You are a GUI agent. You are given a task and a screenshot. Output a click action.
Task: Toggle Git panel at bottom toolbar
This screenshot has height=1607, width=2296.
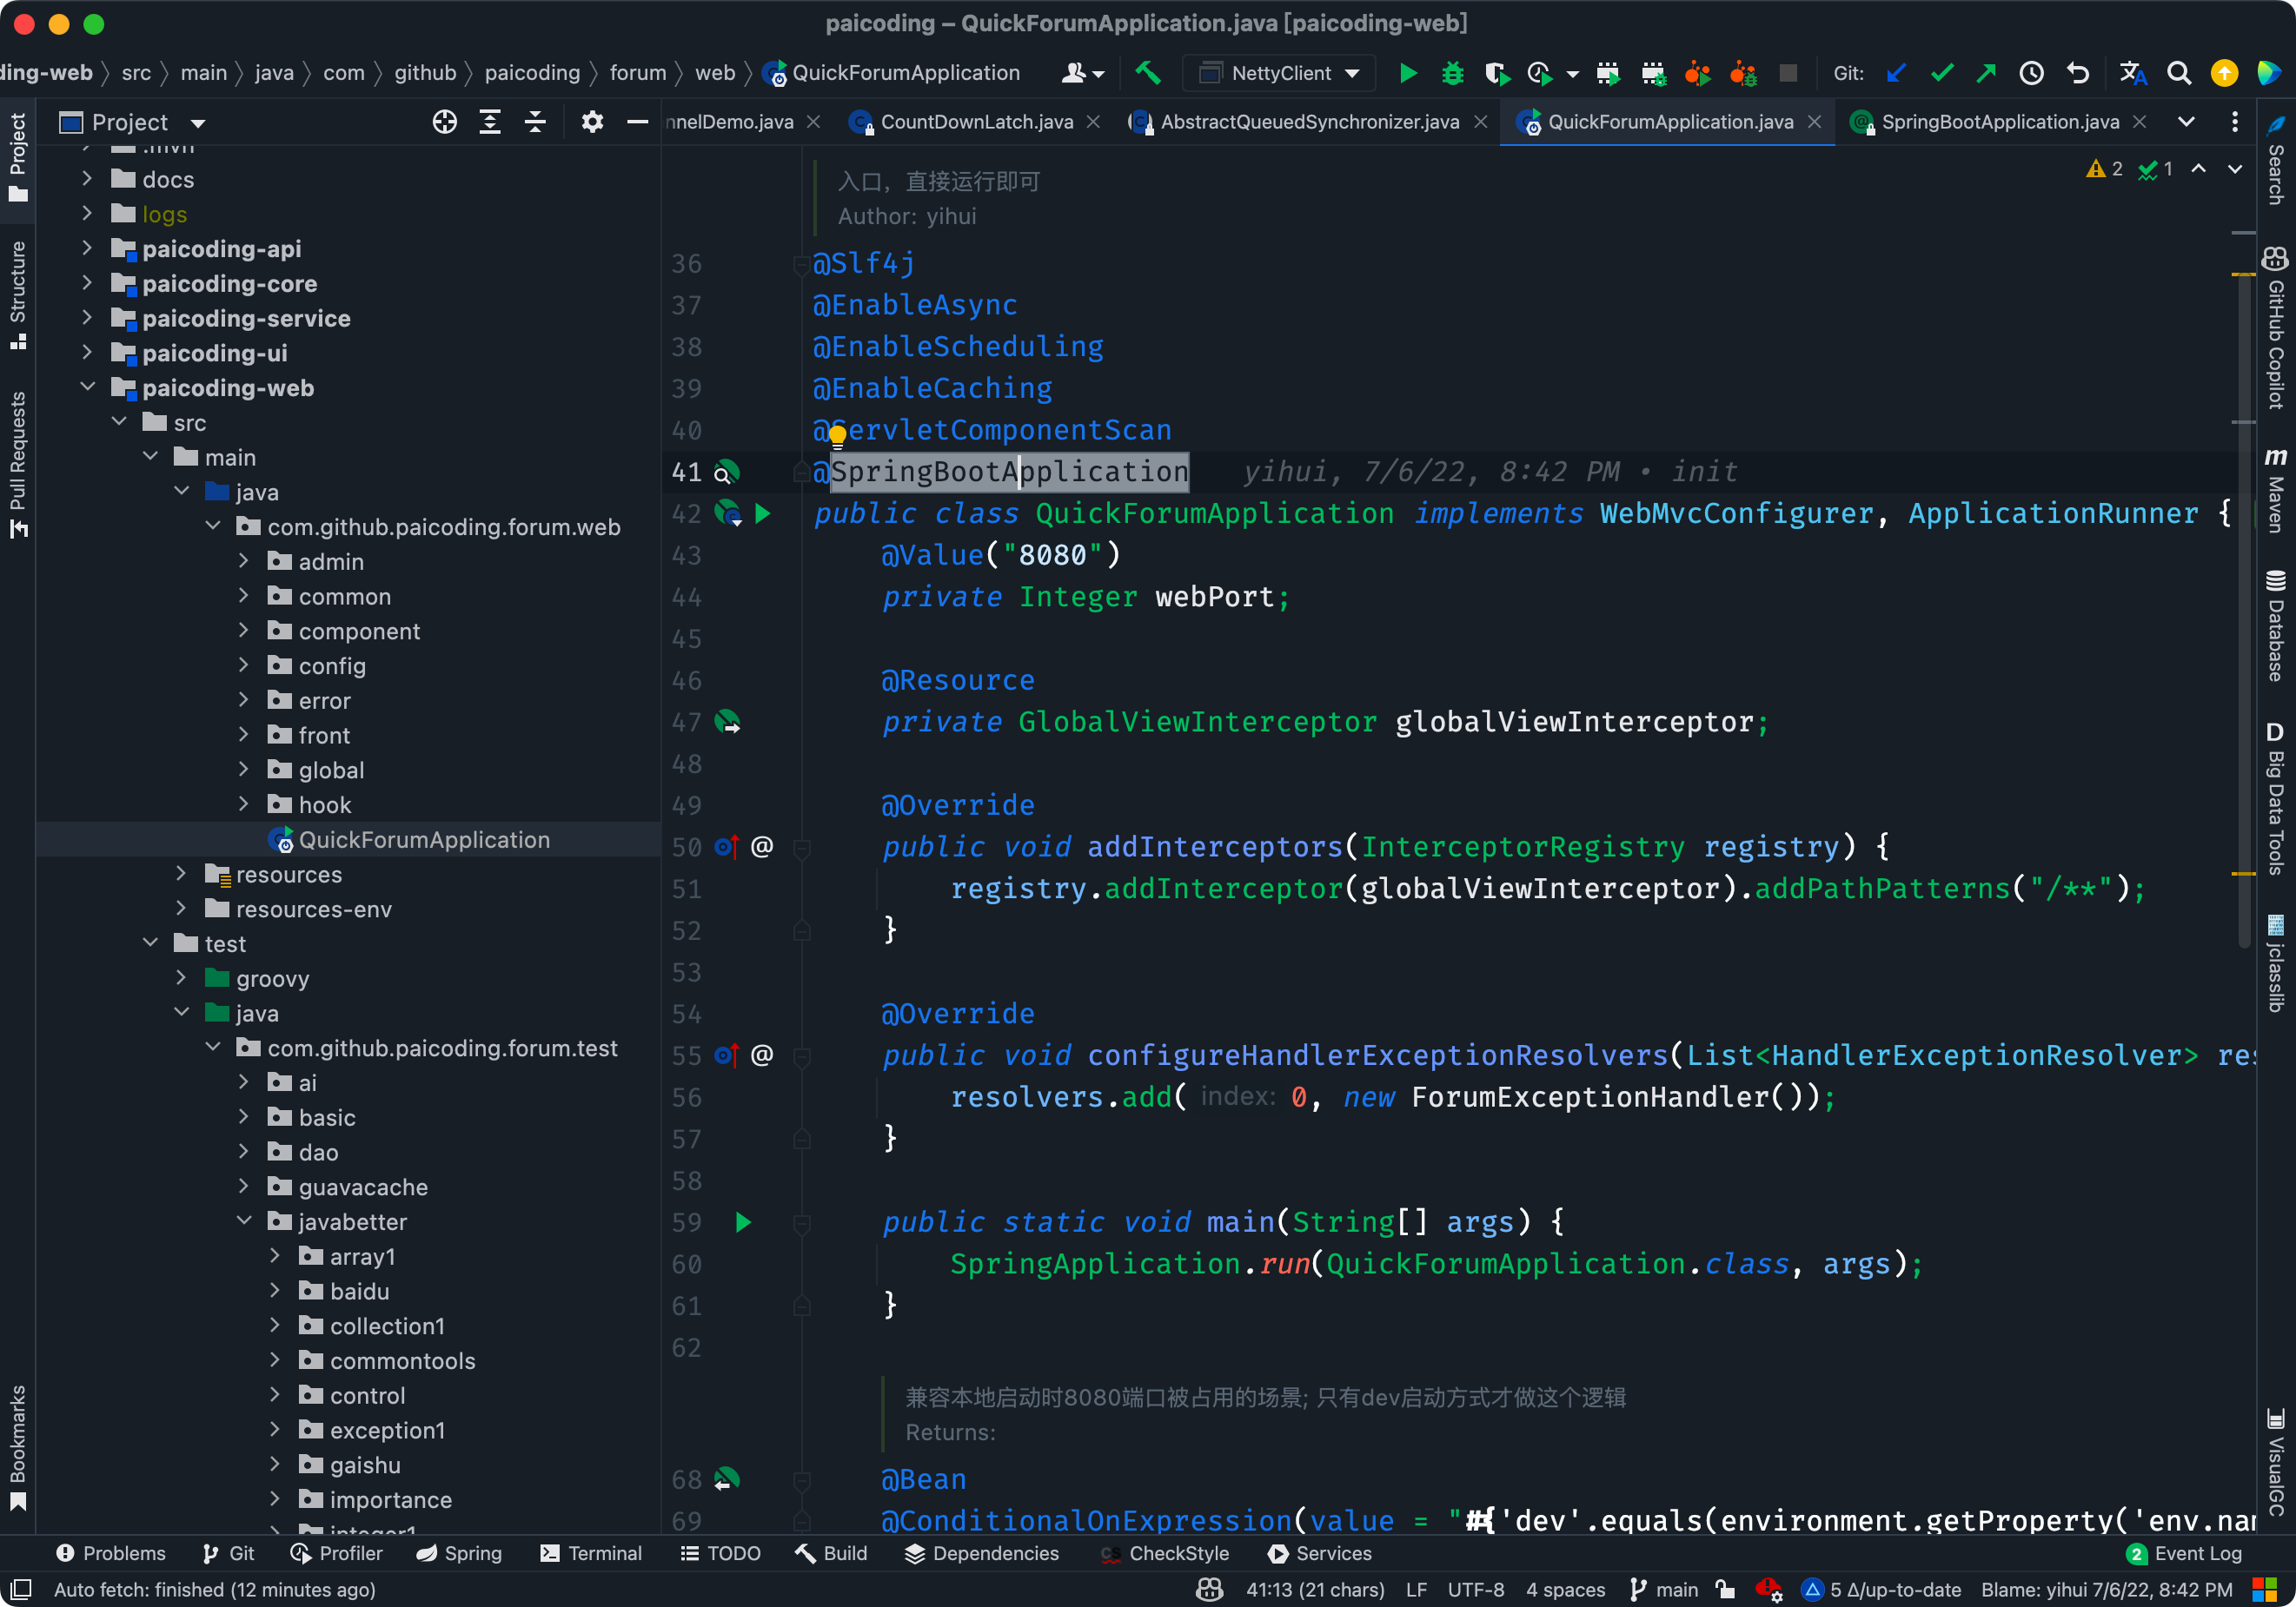point(225,1553)
